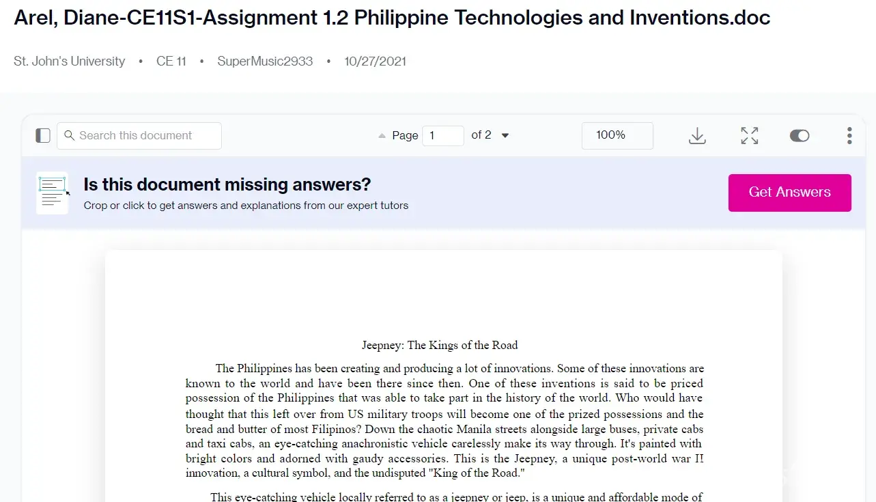This screenshot has width=876, height=502.
Task: Enter fullscreen view mode
Action: click(749, 135)
